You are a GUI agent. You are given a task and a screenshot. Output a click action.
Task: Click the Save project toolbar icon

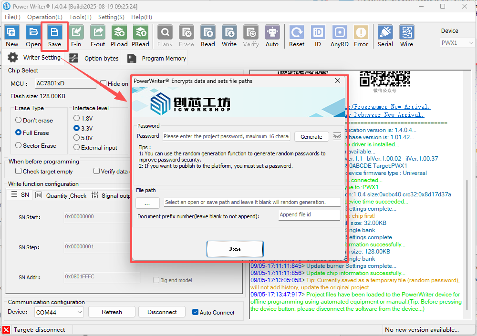click(x=54, y=32)
